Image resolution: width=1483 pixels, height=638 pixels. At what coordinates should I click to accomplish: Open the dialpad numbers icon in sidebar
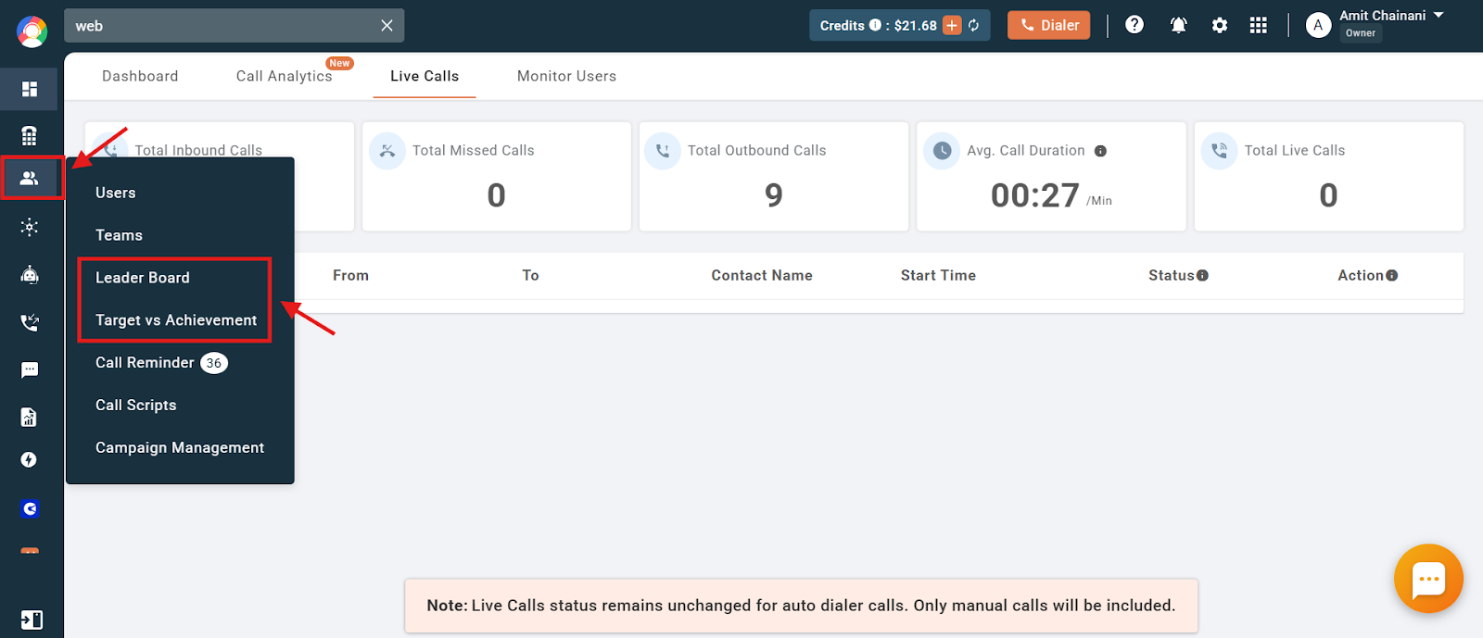point(30,136)
